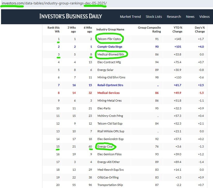Viewport: 213px width, 188px height.
Task: Click composite rating 94 for Elec-Contract Mfg
Action: (157, 62)
